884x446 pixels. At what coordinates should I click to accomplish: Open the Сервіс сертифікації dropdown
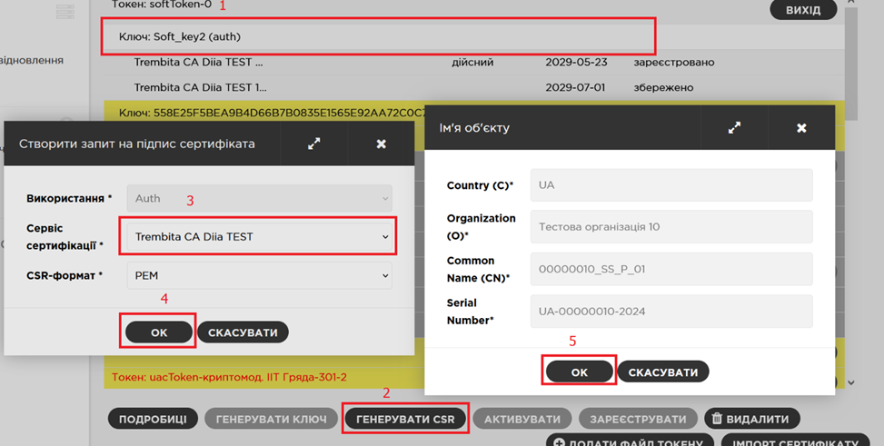tap(259, 237)
